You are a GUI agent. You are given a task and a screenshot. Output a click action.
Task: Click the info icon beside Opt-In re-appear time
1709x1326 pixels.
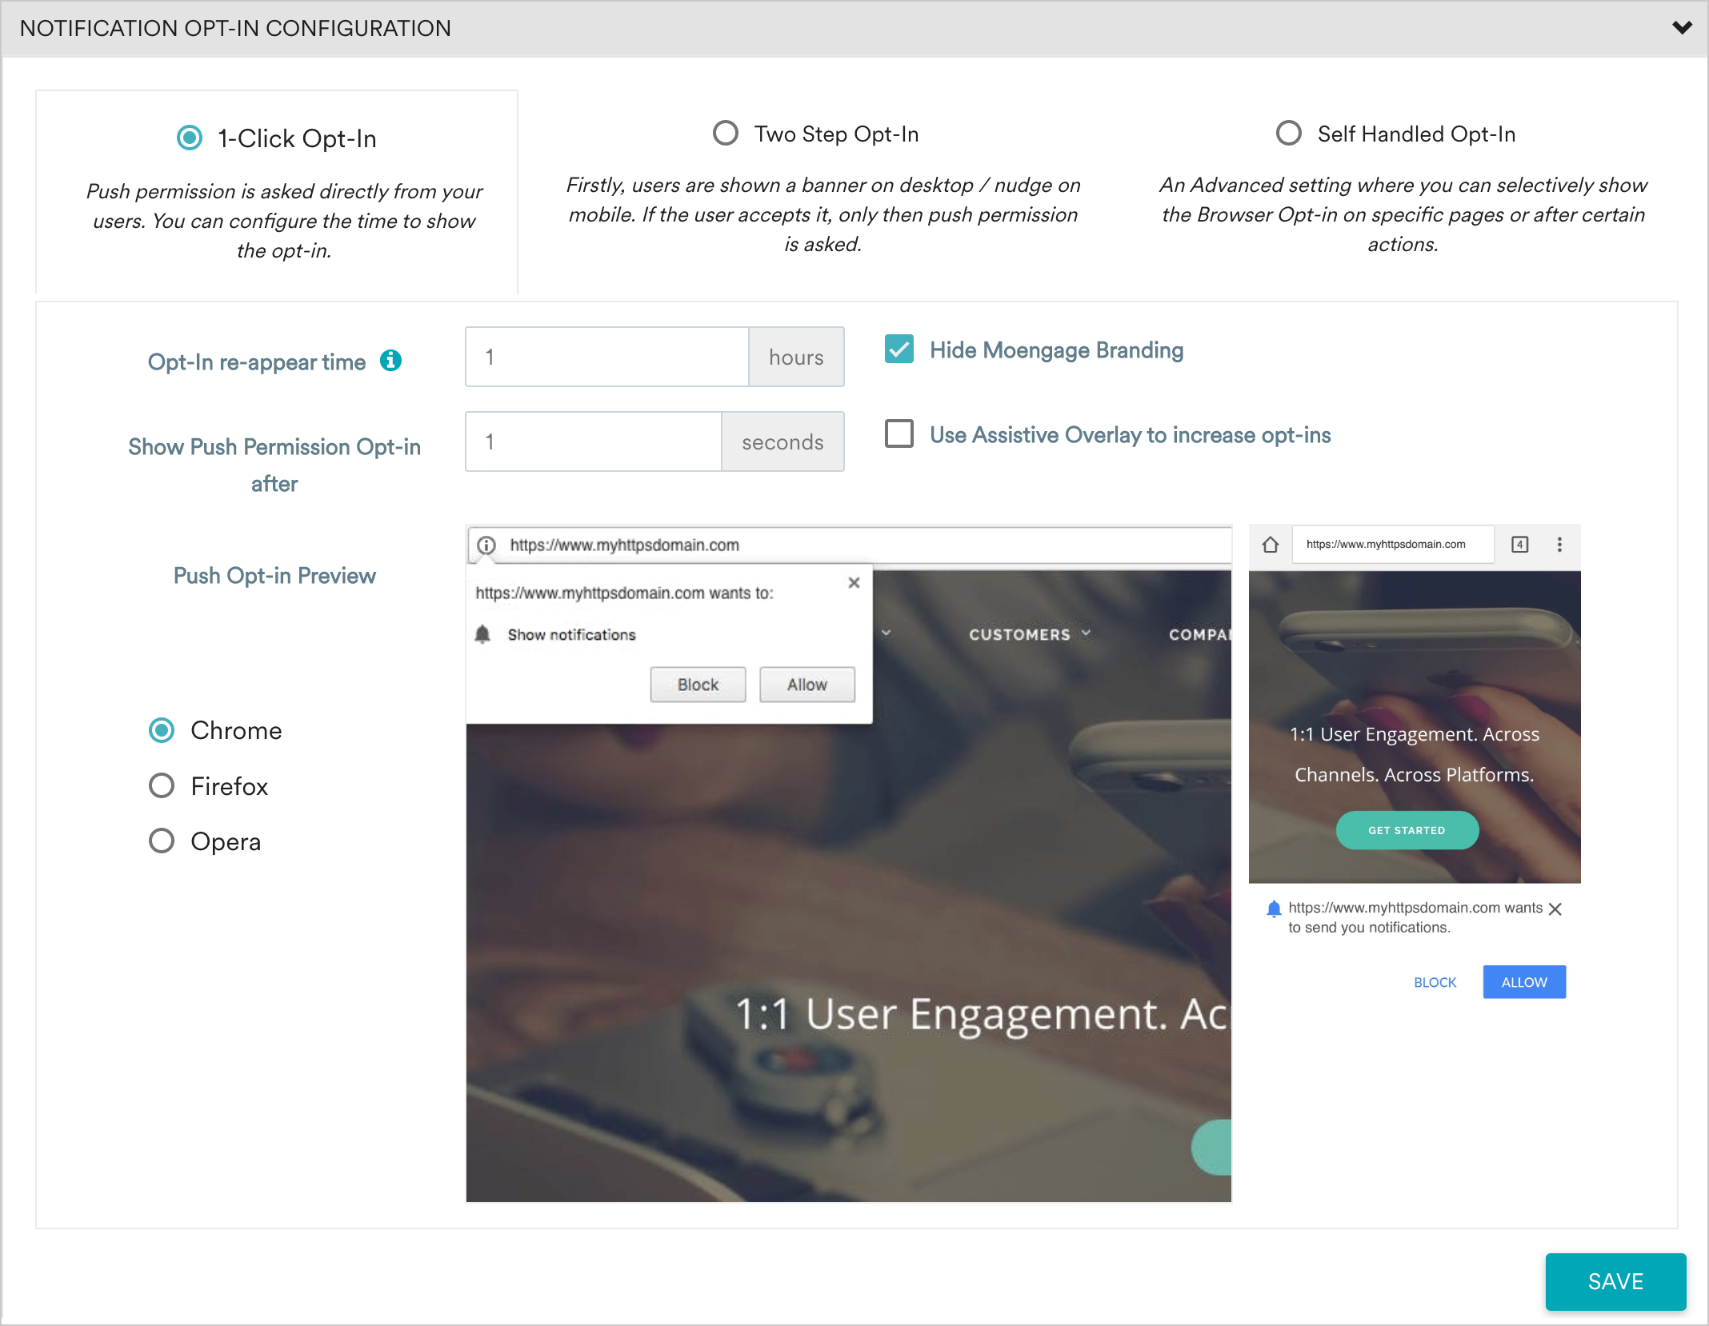(391, 361)
